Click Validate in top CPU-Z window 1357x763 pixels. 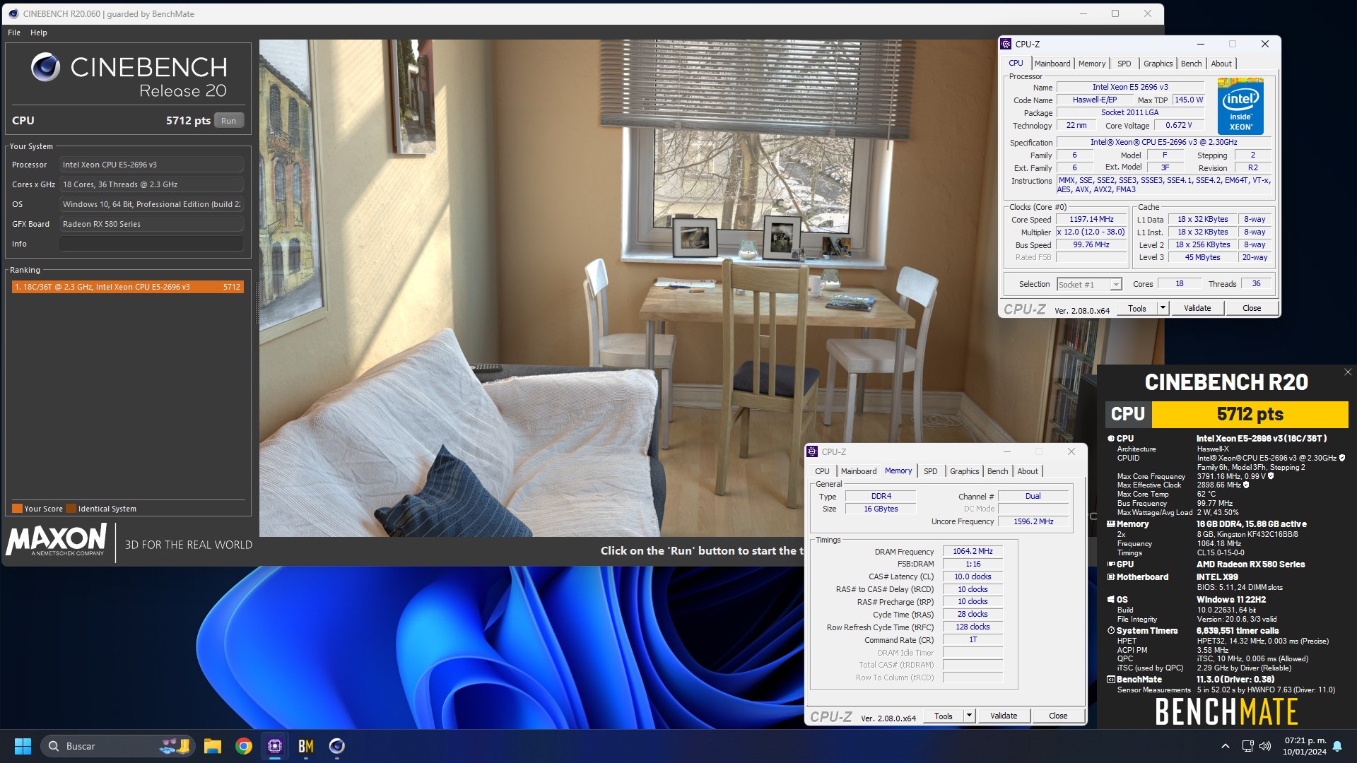pos(1197,308)
